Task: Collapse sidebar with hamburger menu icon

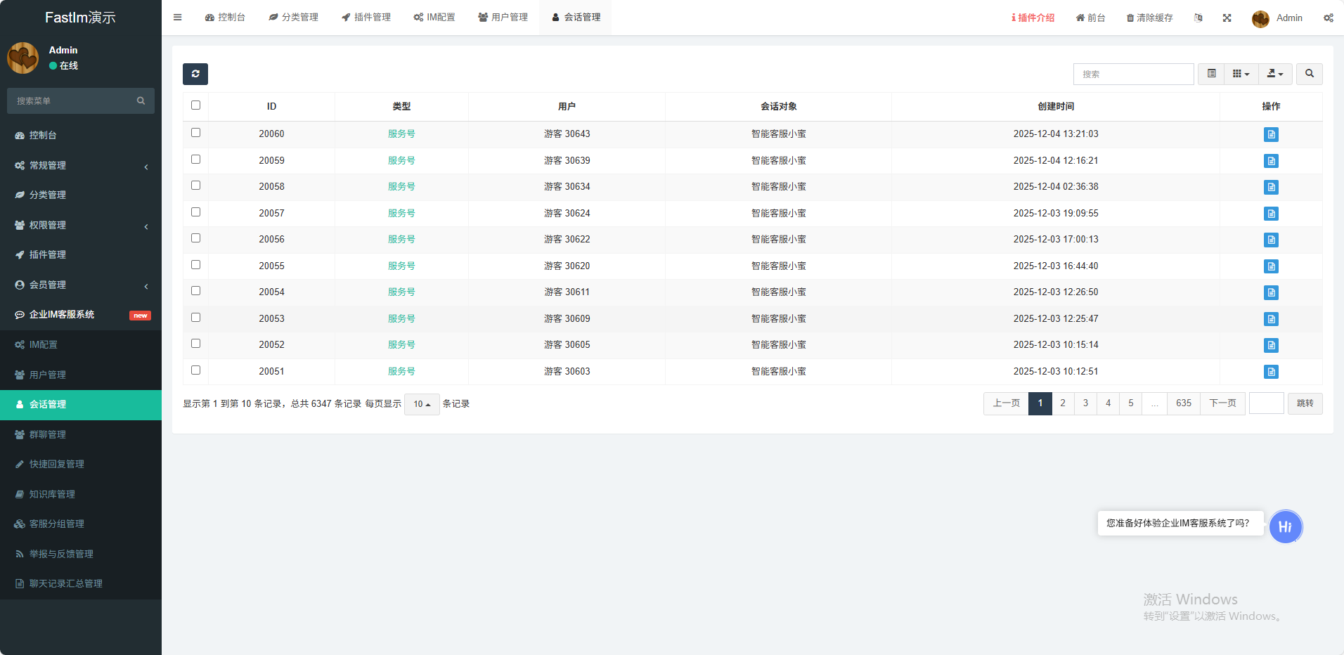Action: (x=178, y=18)
